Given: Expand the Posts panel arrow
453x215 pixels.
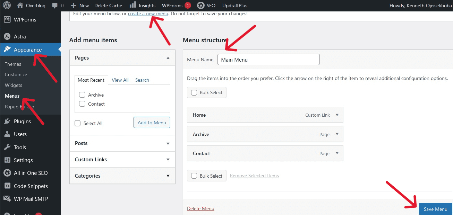Looking at the screenshot, I should point(168,143).
